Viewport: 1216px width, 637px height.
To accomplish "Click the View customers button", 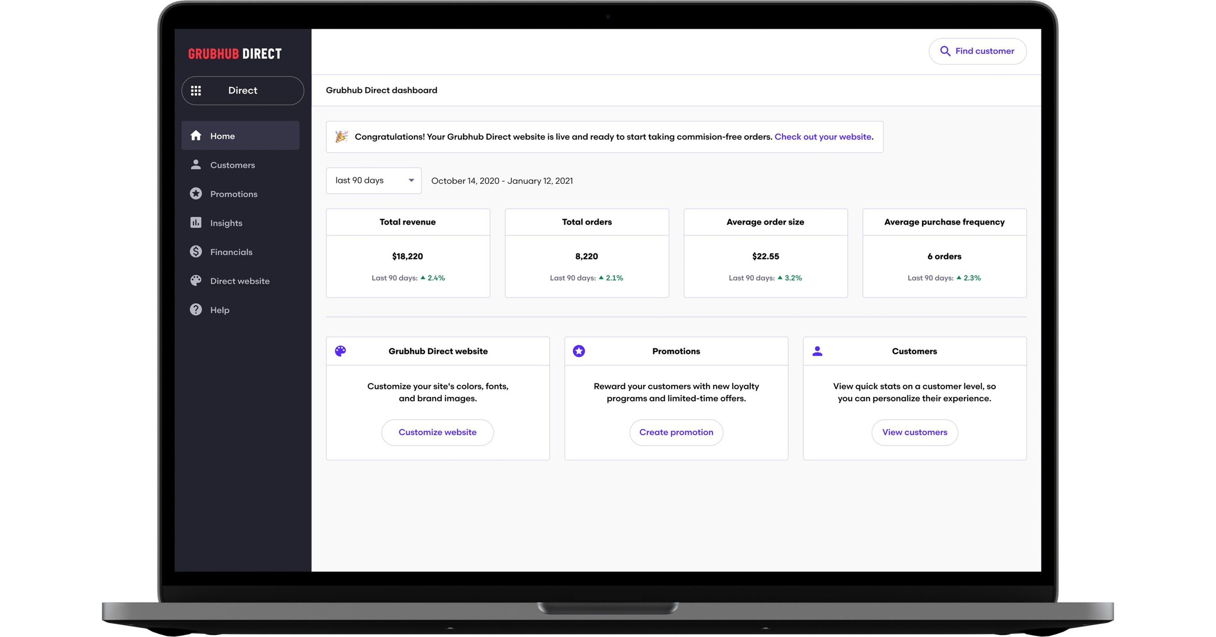I will click(915, 432).
